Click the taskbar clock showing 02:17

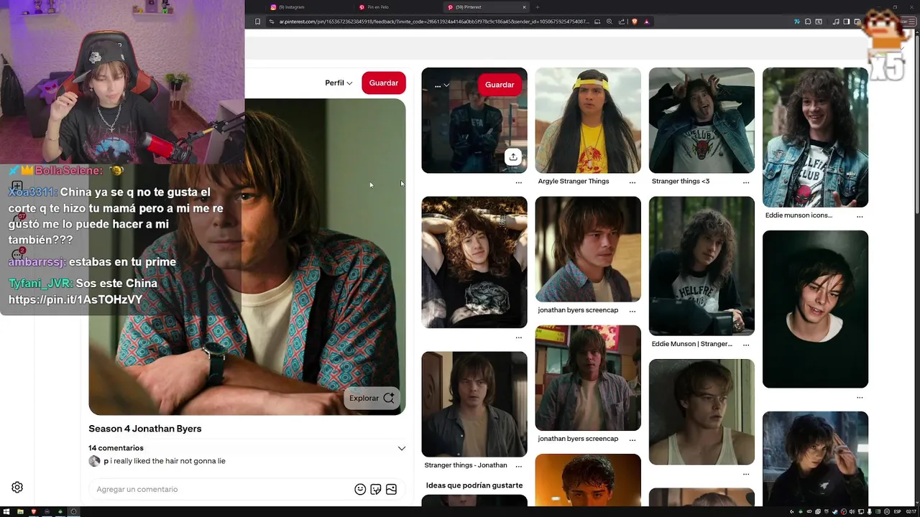[911, 511]
